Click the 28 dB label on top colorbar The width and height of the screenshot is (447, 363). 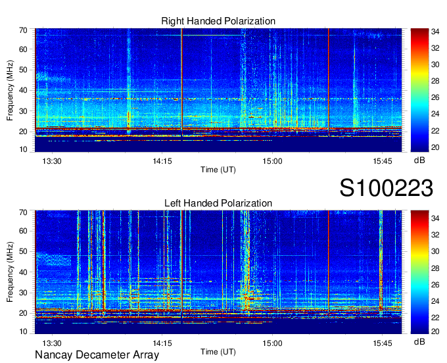[435, 82]
